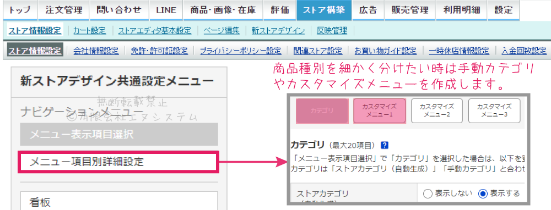Viewport: 551px width, 210px height.
Task: Open the 入金回数設定 link
Action: pyautogui.click(x=524, y=51)
